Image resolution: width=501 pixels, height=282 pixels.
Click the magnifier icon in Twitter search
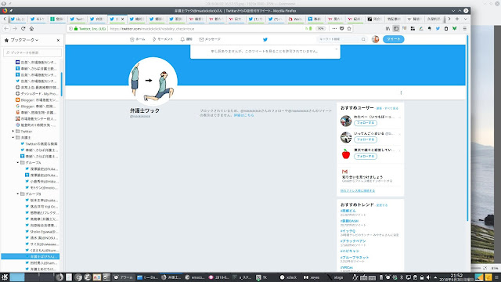pos(363,39)
